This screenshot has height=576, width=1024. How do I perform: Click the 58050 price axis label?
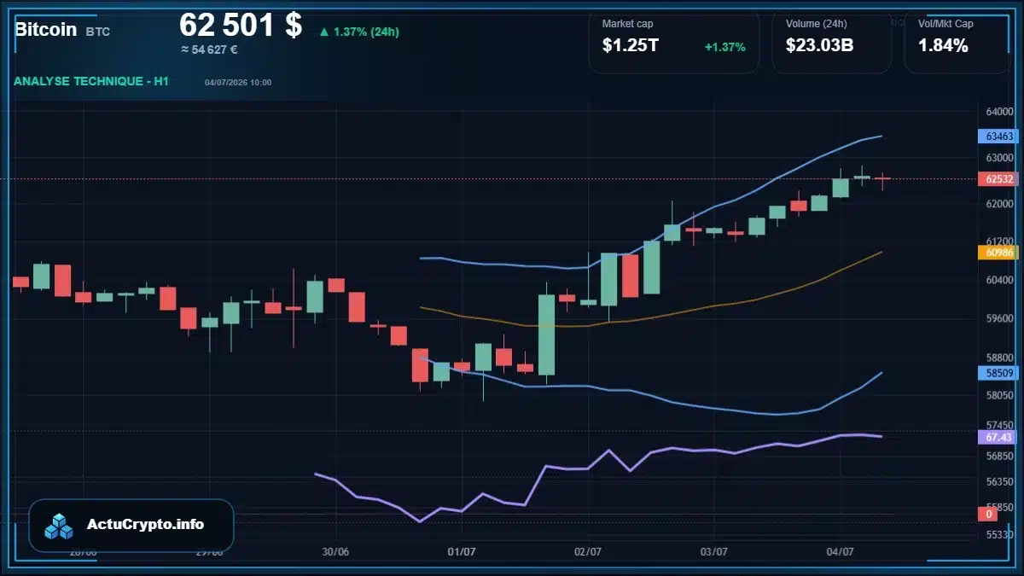pyautogui.click(x=999, y=396)
